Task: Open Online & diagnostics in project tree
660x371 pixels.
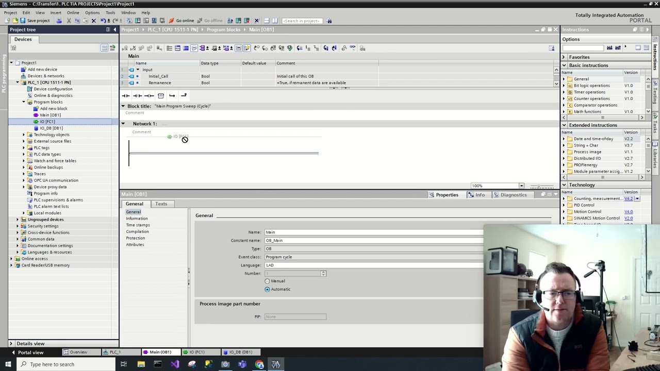Action: point(53,95)
